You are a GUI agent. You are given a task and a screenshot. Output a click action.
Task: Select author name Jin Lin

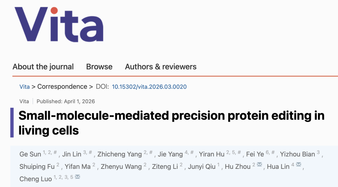72,154
